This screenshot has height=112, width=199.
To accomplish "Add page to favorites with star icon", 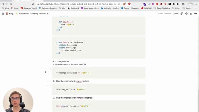I will tap(191, 13).
